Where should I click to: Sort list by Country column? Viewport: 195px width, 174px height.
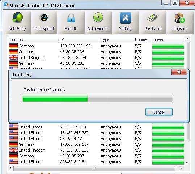click(33, 39)
